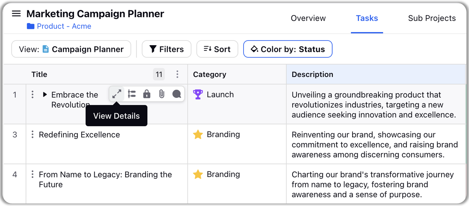
Task: Click the lock icon in row 1
Action: [x=147, y=94]
